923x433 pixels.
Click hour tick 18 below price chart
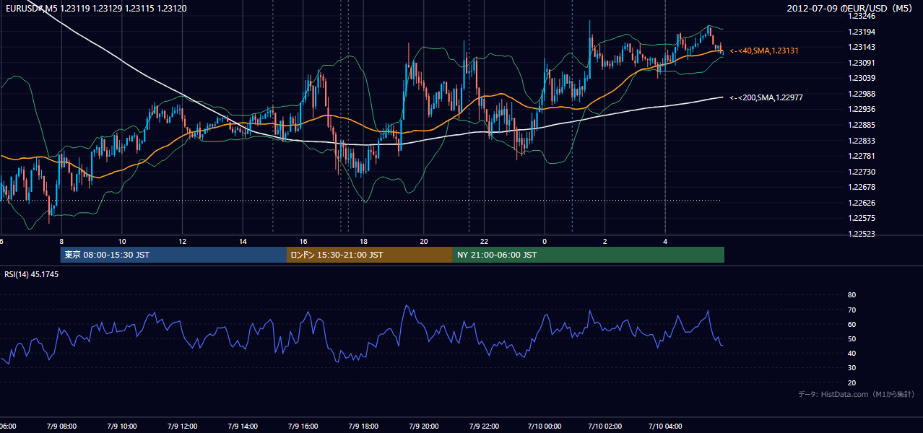click(x=363, y=241)
